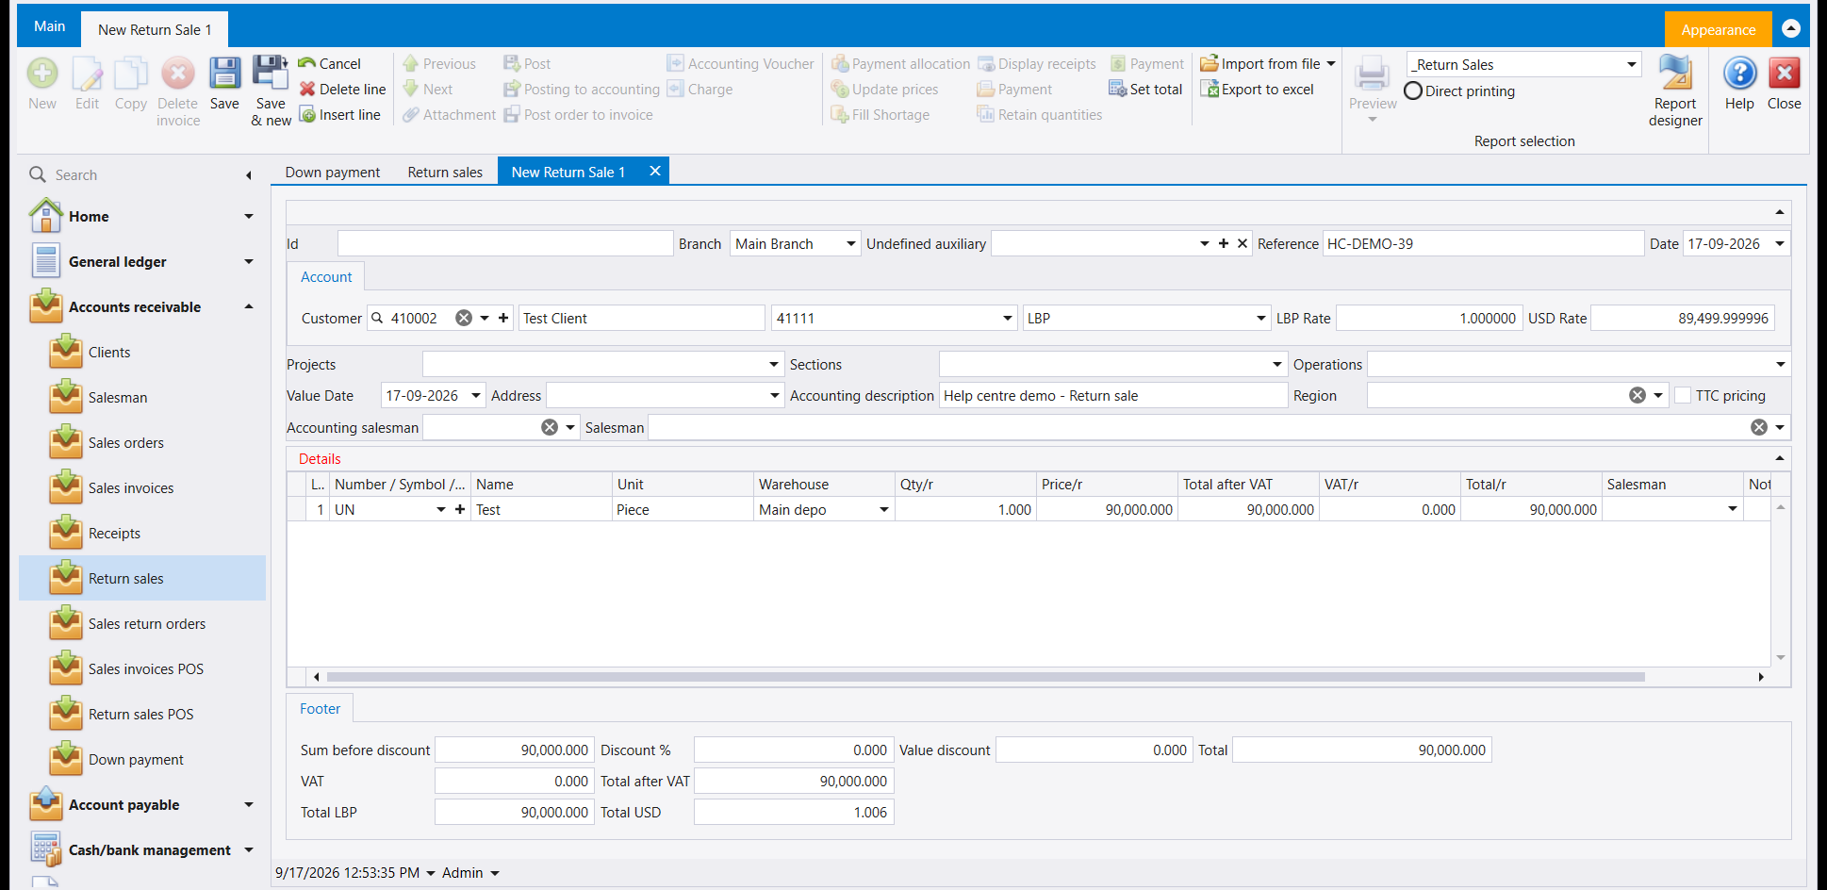Image resolution: width=1827 pixels, height=890 pixels.
Task: Open Sales return orders module
Action: [147, 624]
